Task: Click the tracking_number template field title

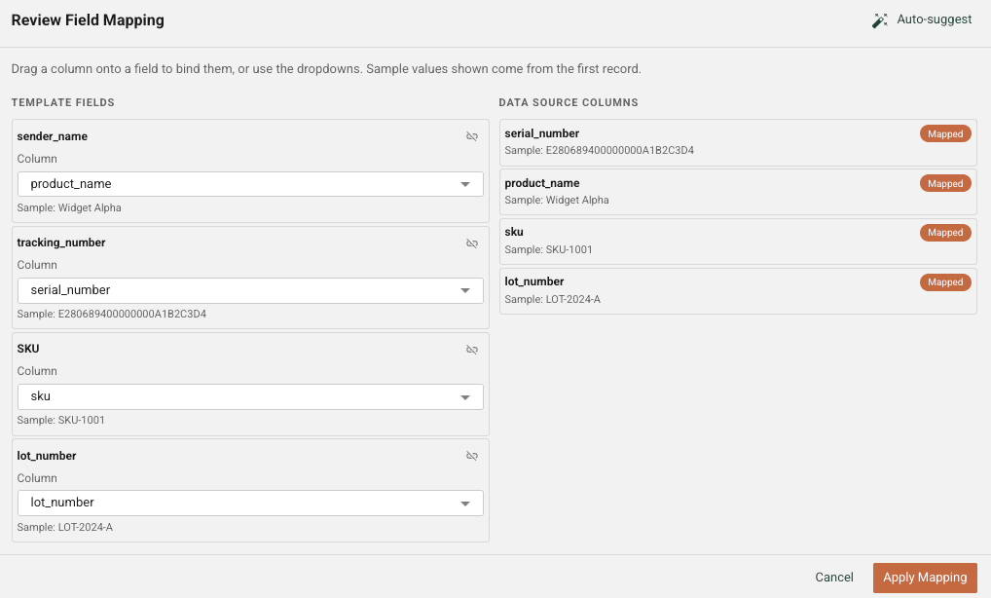Action: [60, 243]
